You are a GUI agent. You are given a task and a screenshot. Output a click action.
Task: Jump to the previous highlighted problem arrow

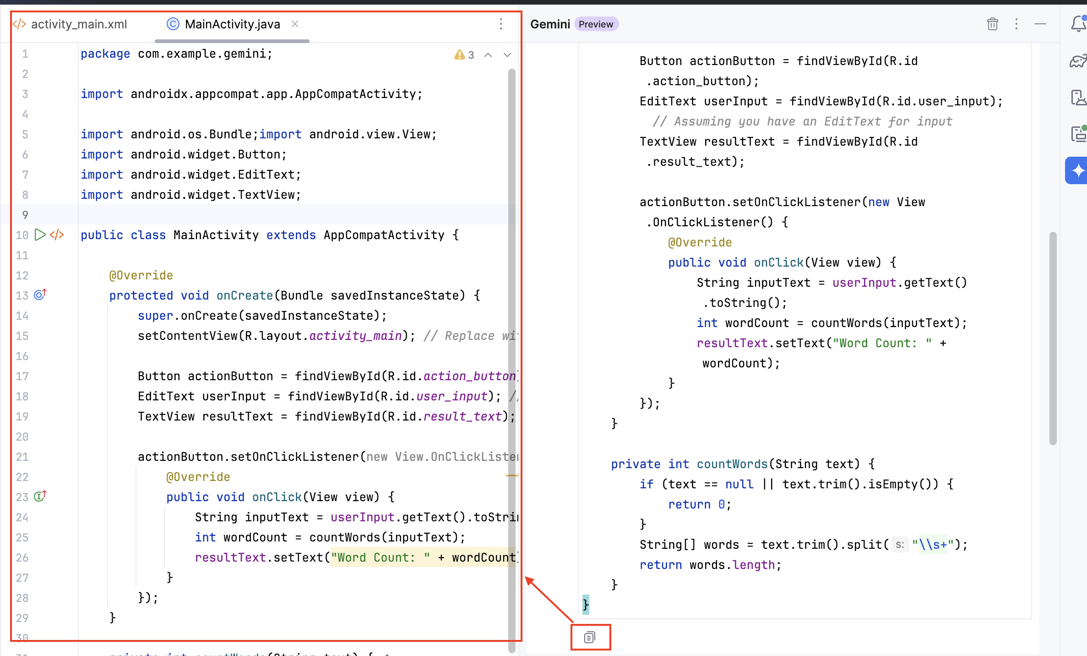point(488,55)
